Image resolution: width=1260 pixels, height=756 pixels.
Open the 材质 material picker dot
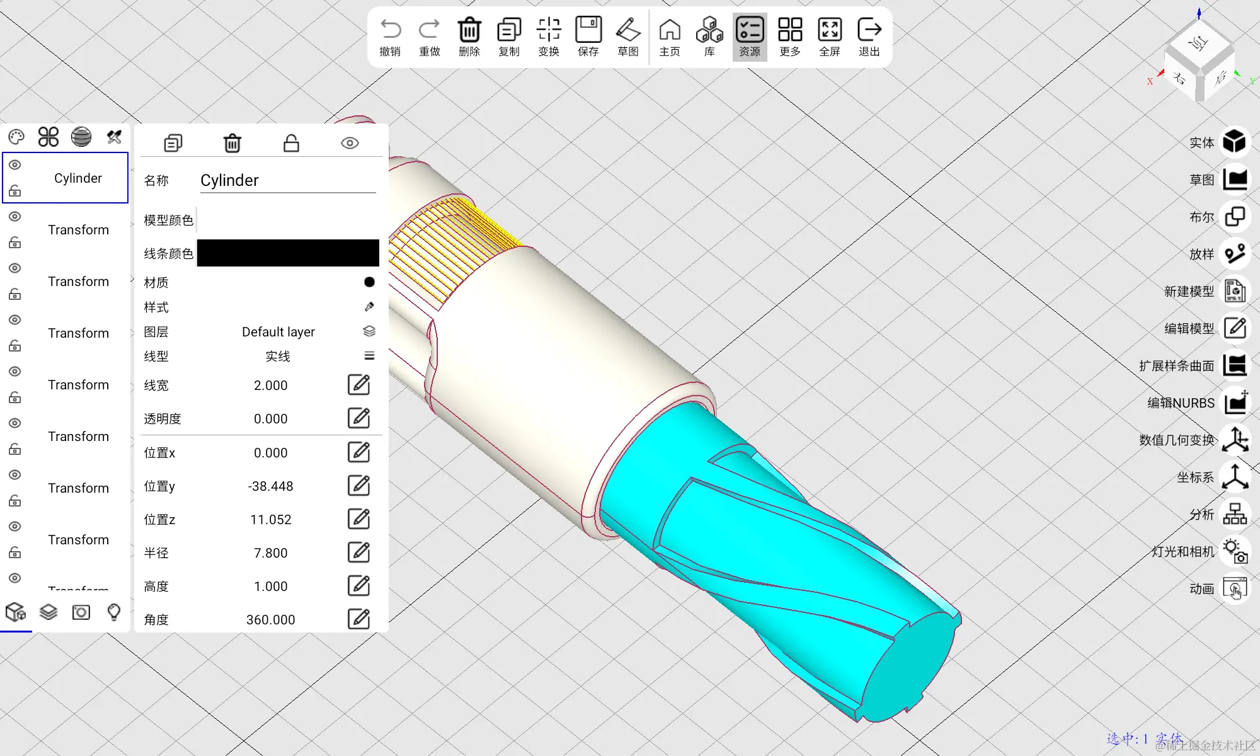pyautogui.click(x=369, y=282)
